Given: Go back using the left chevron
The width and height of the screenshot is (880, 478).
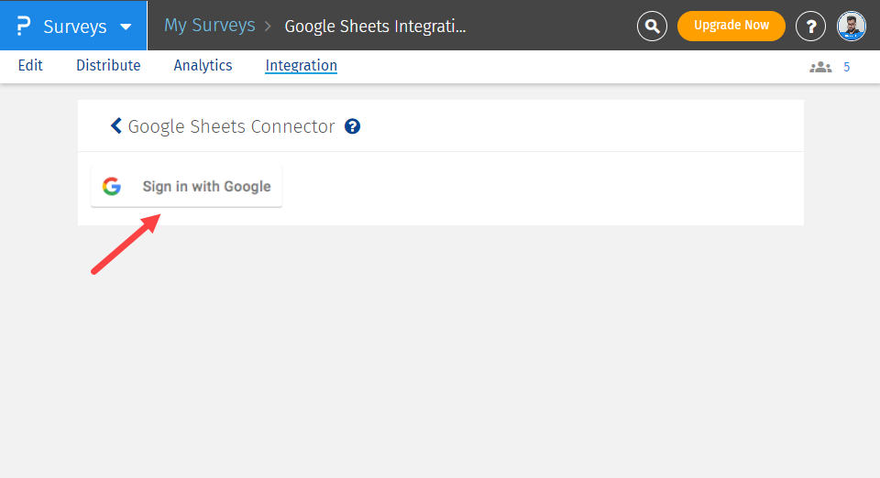Looking at the screenshot, I should (115, 125).
